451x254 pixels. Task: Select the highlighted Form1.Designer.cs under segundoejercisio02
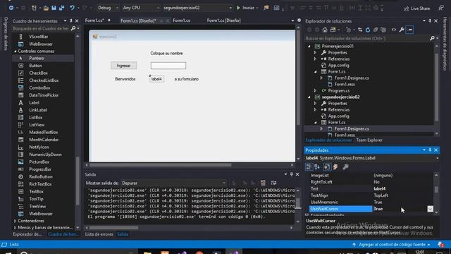352,128
